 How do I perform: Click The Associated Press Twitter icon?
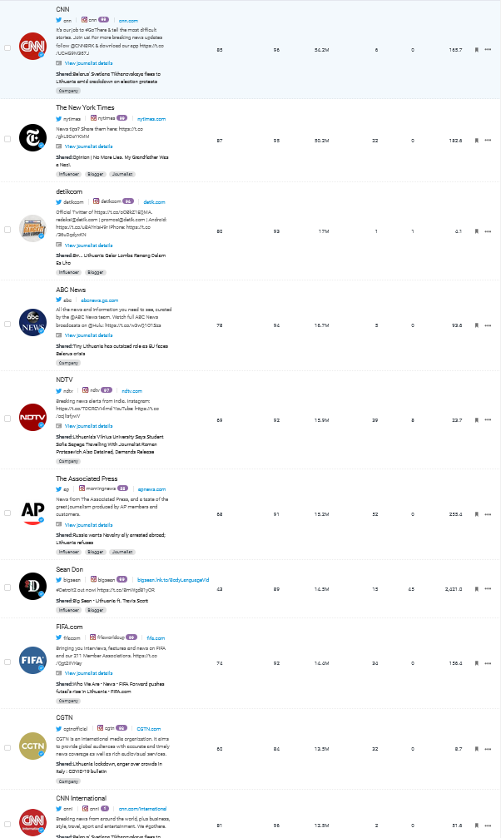click(59, 488)
